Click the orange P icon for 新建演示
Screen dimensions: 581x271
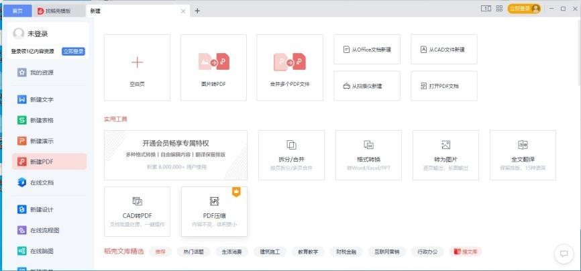point(22,141)
